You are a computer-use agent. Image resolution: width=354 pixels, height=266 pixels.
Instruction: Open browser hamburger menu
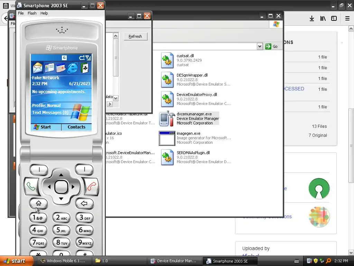347,18
